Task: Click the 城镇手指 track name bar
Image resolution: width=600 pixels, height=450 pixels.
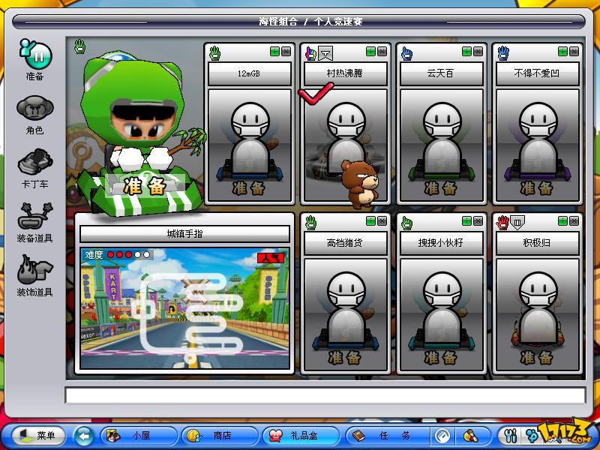Action: (184, 234)
